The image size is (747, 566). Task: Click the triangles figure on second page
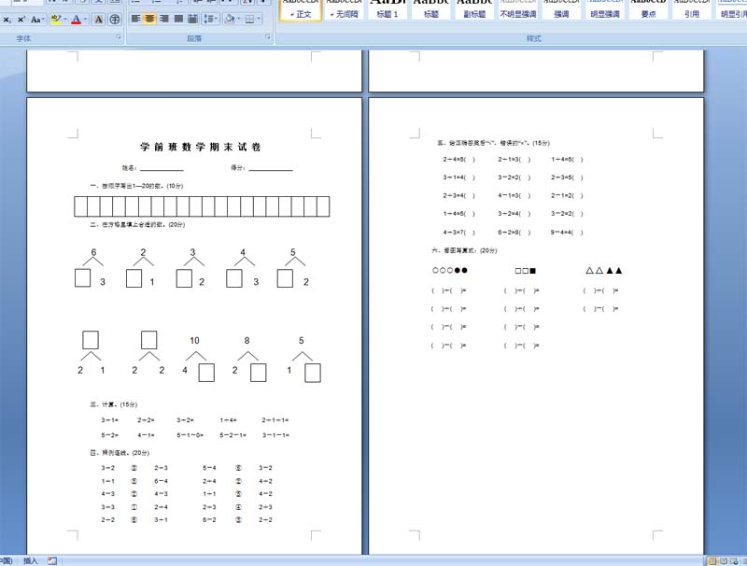[603, 271]
